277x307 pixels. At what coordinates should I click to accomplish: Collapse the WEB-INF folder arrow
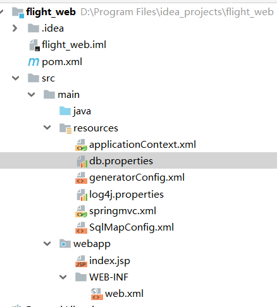63,277
